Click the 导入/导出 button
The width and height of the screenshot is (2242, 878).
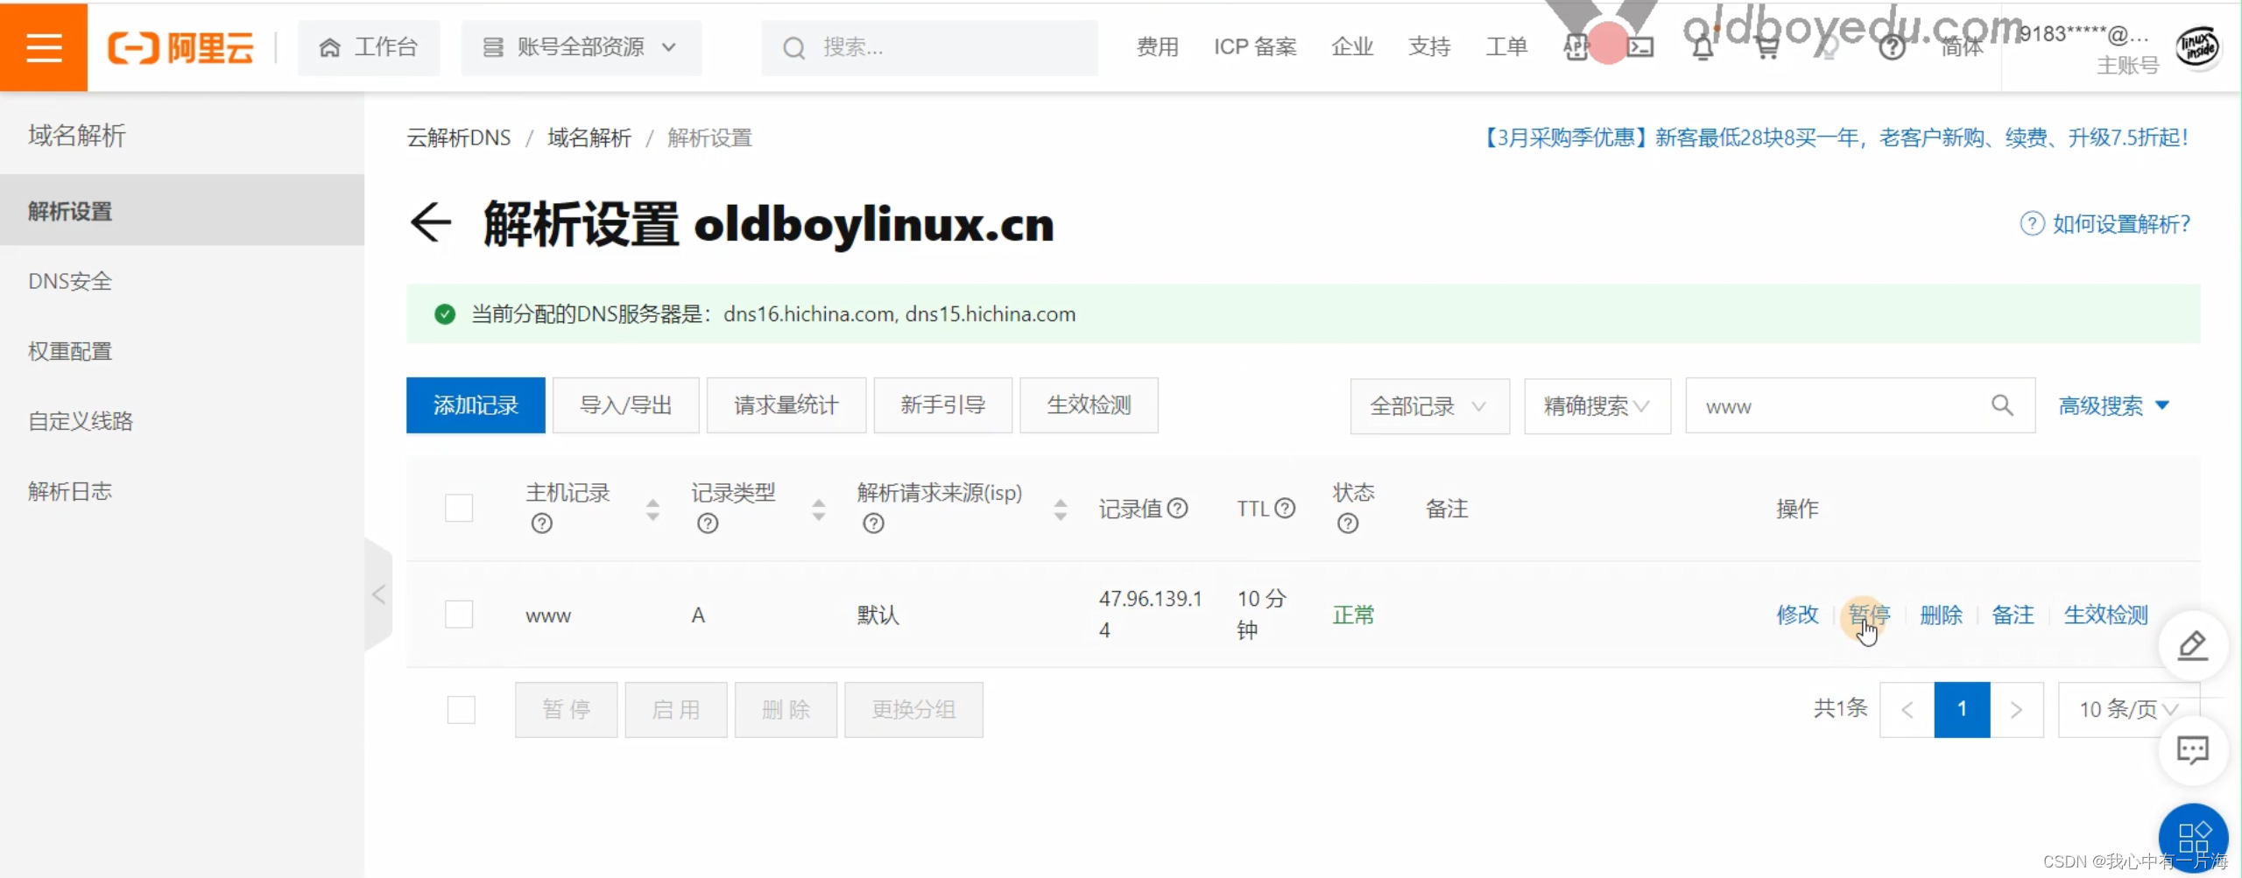pos(625,405)
